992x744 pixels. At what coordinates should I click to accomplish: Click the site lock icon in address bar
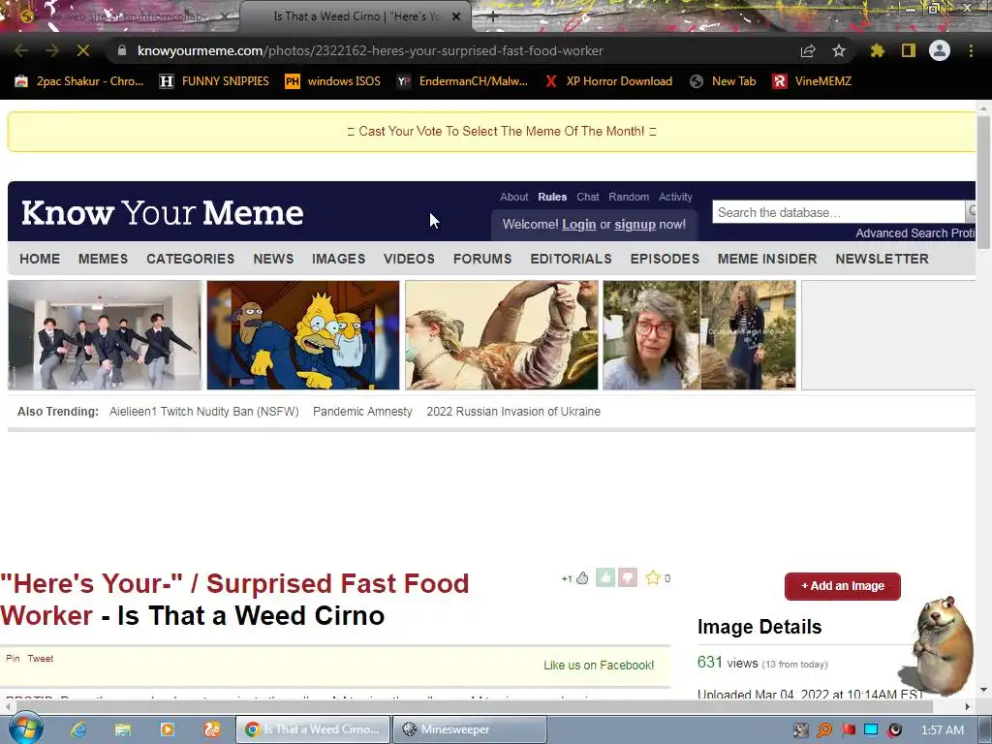pos(122,50)
